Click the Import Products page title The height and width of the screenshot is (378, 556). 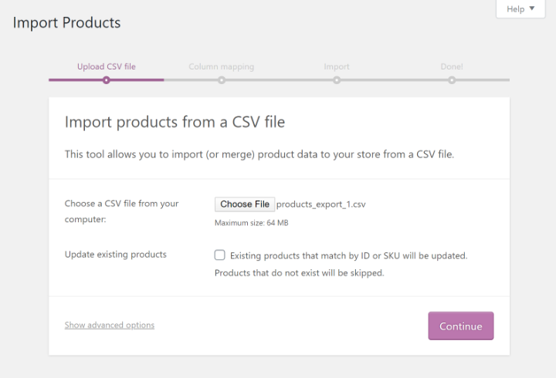(x=66, y=22)
